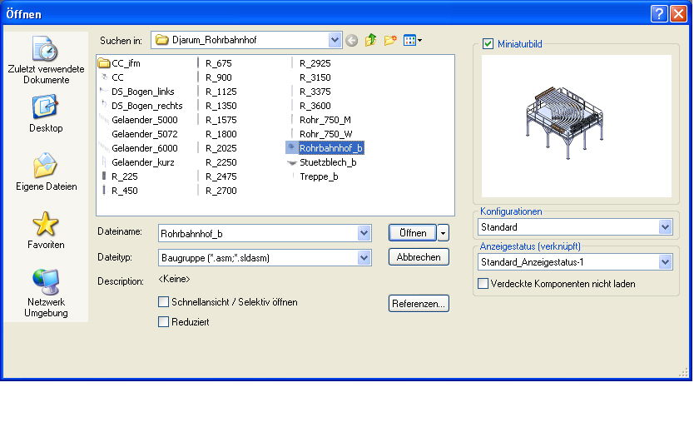Select file Gelaender_5000
The image size is (699, 437).
[145, 120]
